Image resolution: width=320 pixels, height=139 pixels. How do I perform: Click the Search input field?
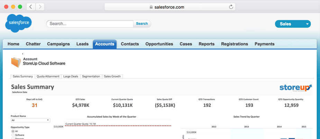(x=90, y=24)
